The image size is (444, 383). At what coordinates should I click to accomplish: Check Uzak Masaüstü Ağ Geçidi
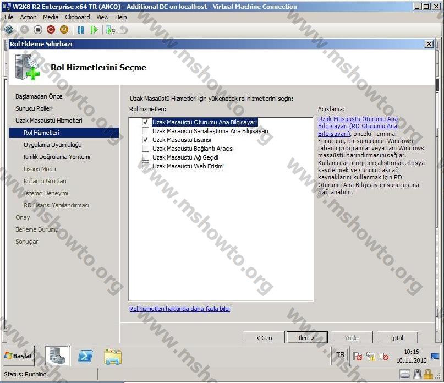pyautogui.click(x=146, y=157)
